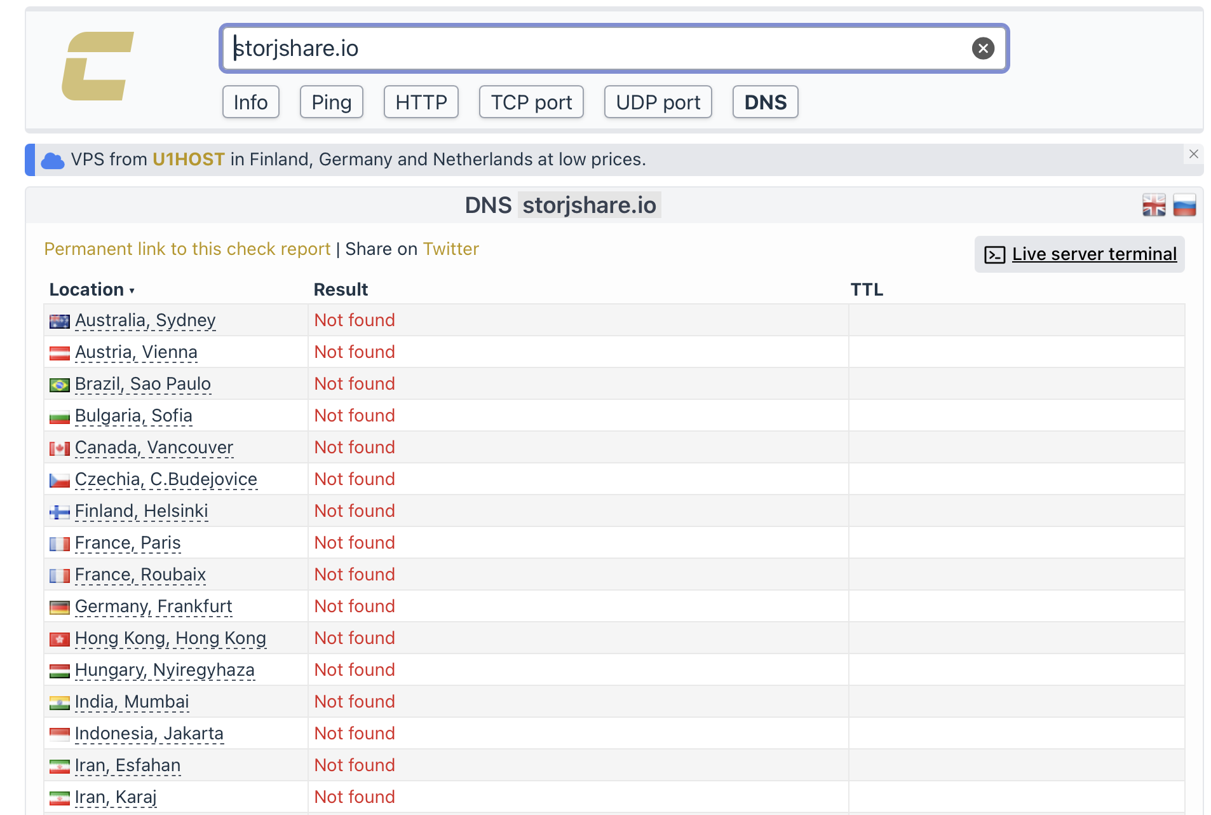This screenshot has height=815, width=1211.
Task: Dismiss the U1HOST VPS advertisement banner
Action: (x=1193, y=154)
